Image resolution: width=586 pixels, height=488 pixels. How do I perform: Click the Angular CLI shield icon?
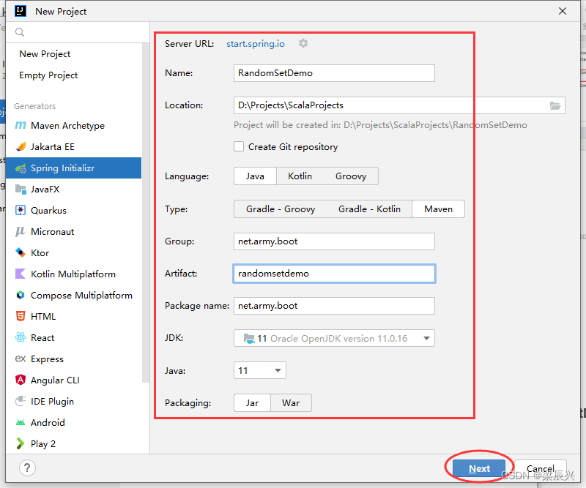click(x=21, y=380)
